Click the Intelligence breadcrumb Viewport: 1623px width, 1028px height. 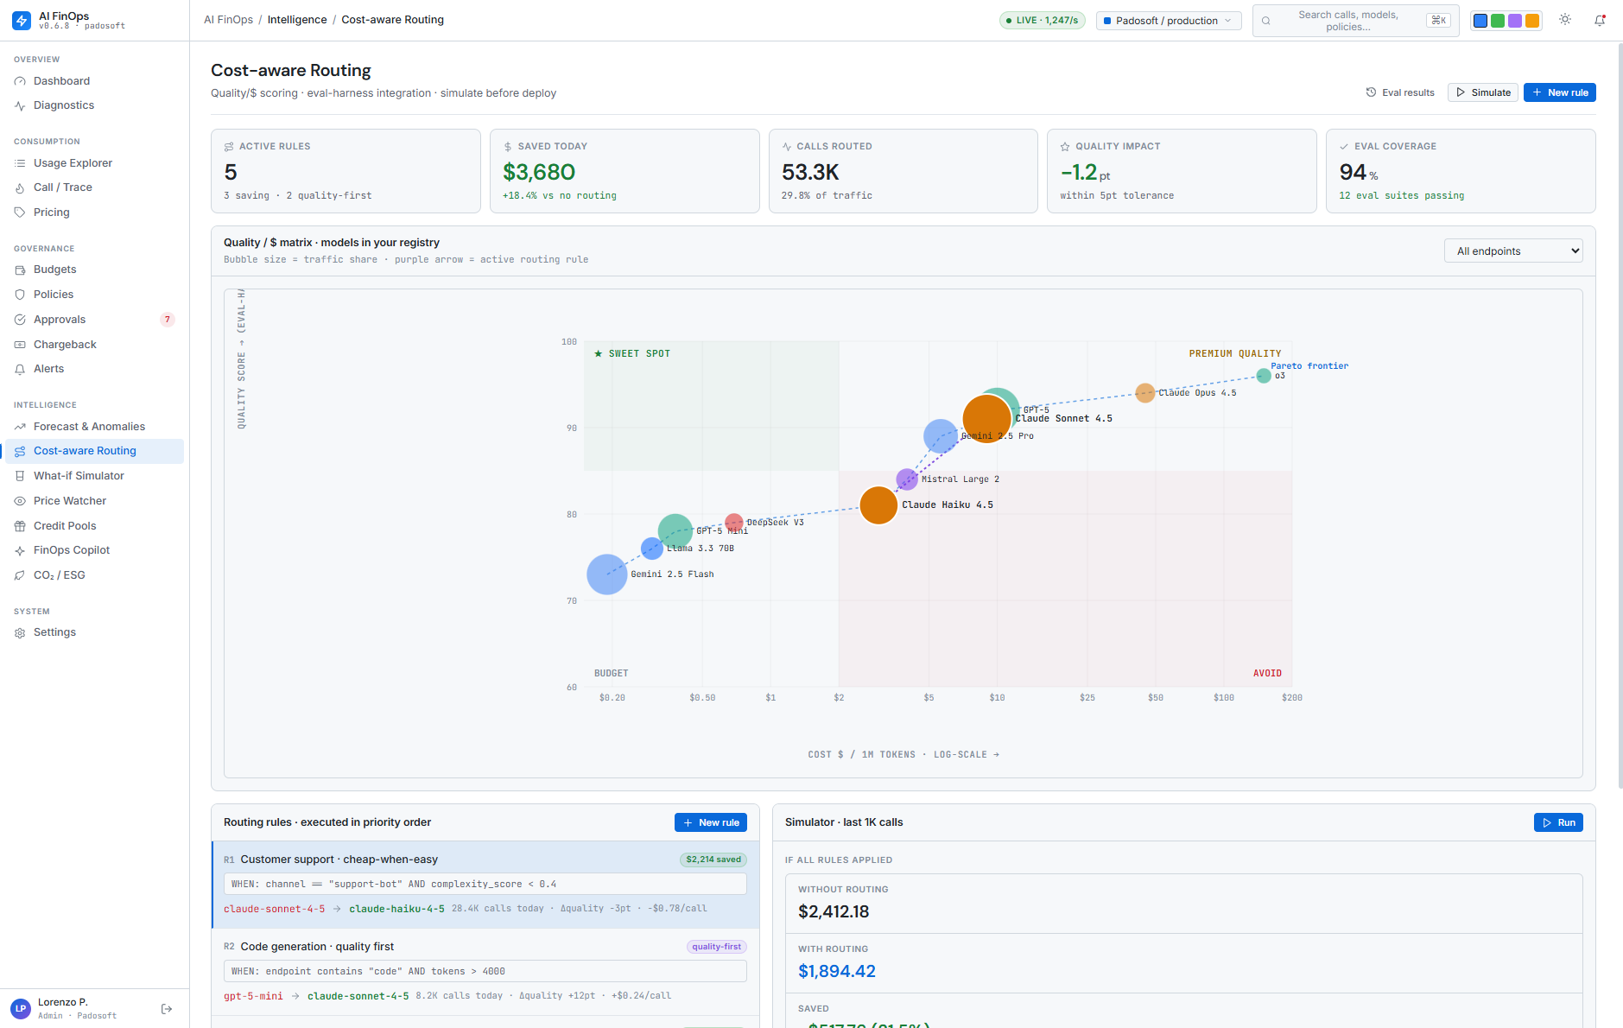point(297,20)
